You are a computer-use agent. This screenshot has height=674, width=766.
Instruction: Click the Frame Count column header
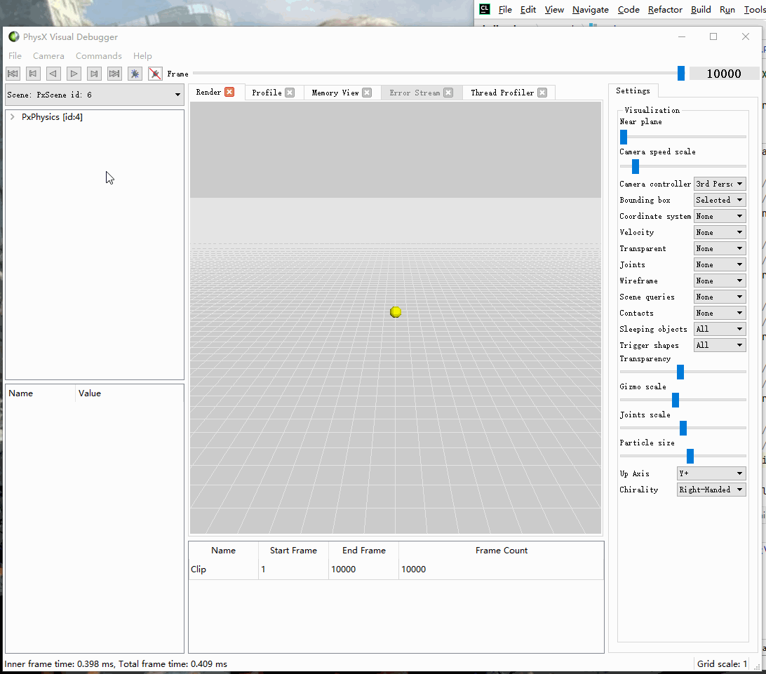click(502, 551)
